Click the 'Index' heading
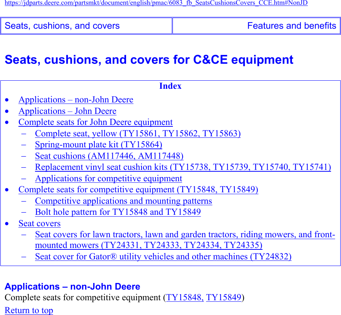The width and height of the screenshot is (341, 315). [170, 86]
